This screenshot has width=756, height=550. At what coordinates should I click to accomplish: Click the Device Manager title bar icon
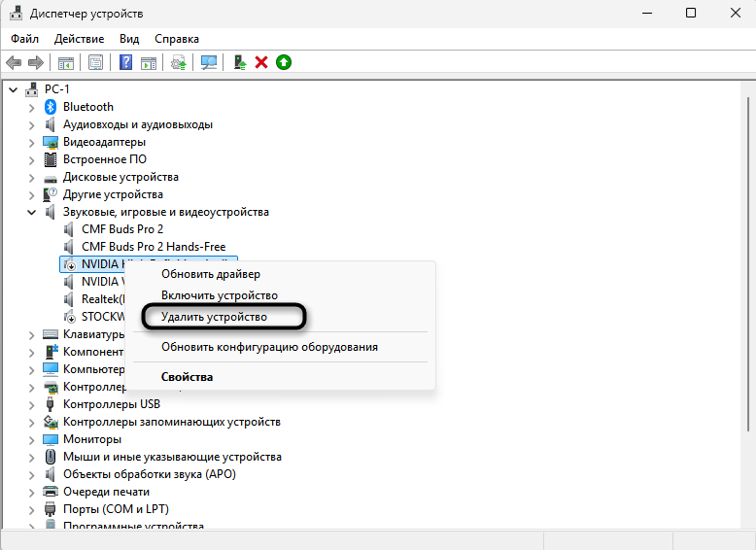pos(16,13)
